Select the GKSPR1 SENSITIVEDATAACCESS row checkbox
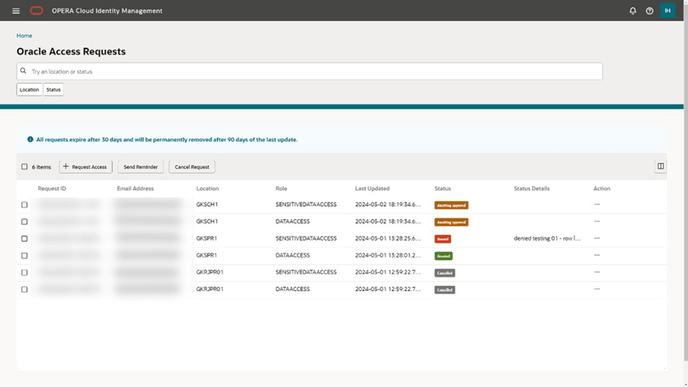 24,238
